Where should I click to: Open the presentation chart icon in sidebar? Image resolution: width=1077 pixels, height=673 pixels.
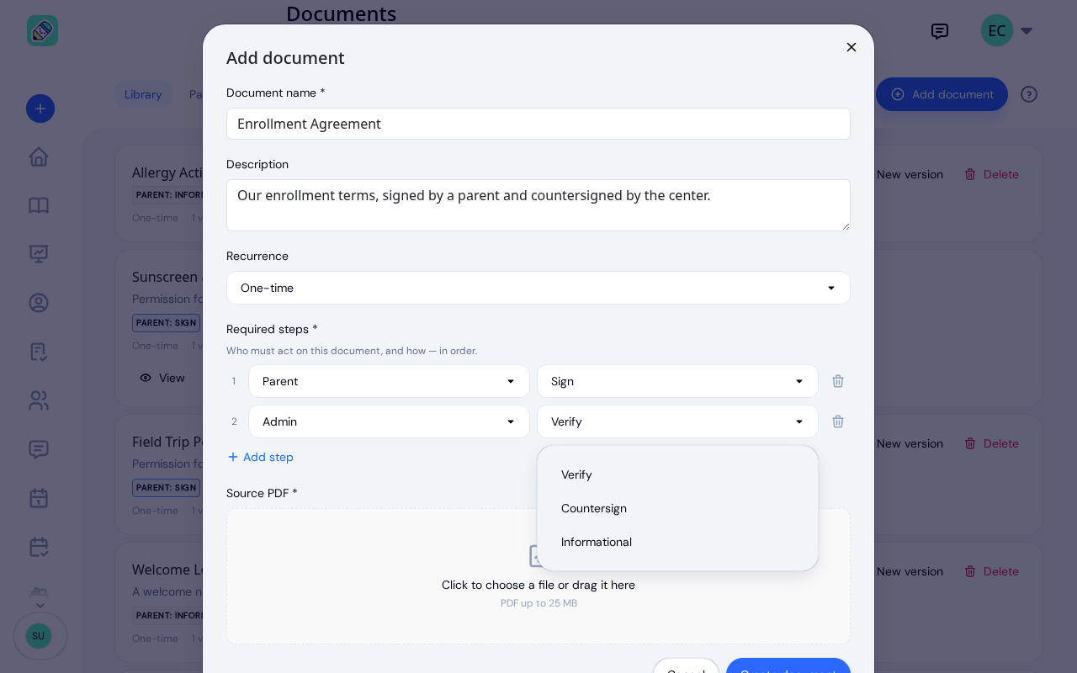(x=39, y=254)
